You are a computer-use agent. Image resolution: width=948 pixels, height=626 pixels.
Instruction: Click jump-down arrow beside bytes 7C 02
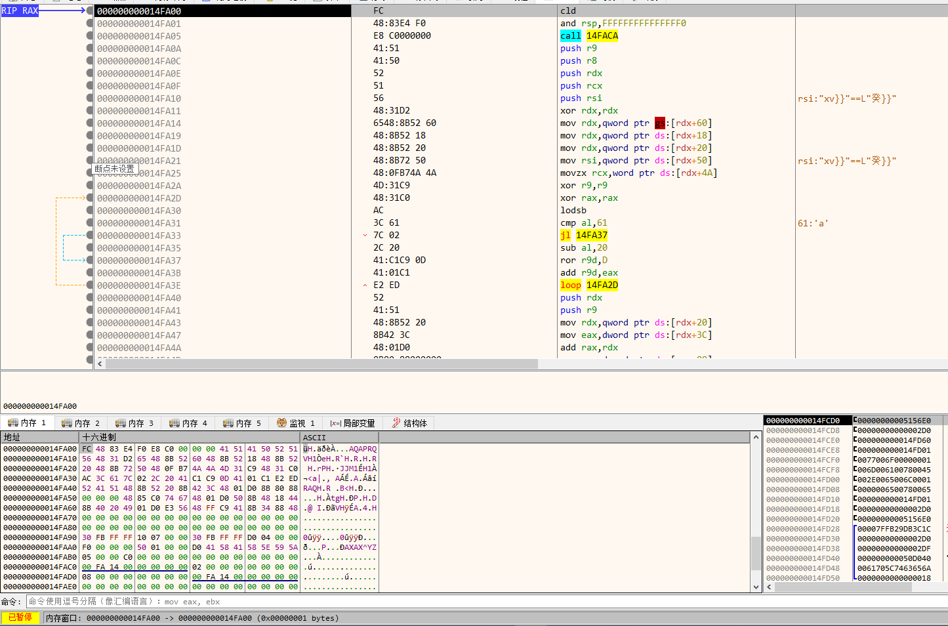pyautogui.click(x=365, y=236)
